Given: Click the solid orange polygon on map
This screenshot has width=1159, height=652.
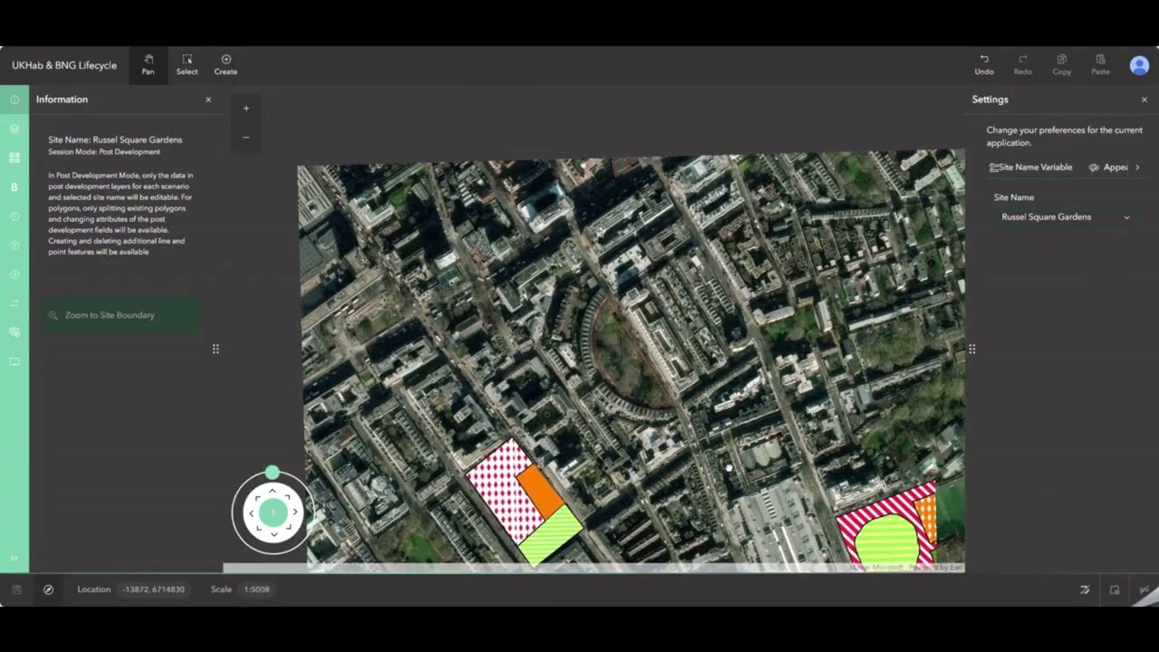Looking at the screenshot, I should tap(541, 492).
